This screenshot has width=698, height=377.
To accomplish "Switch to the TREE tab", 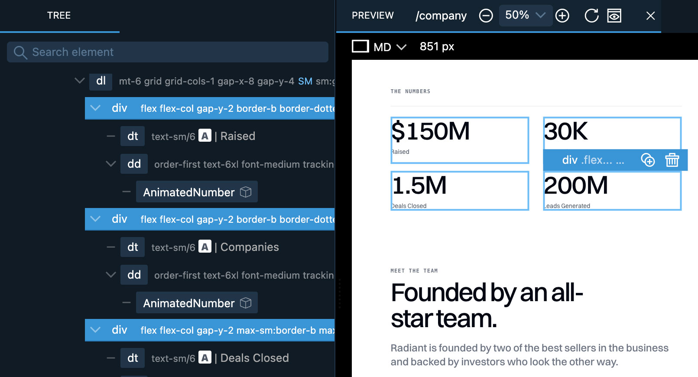I will click(x=59, y=16).
